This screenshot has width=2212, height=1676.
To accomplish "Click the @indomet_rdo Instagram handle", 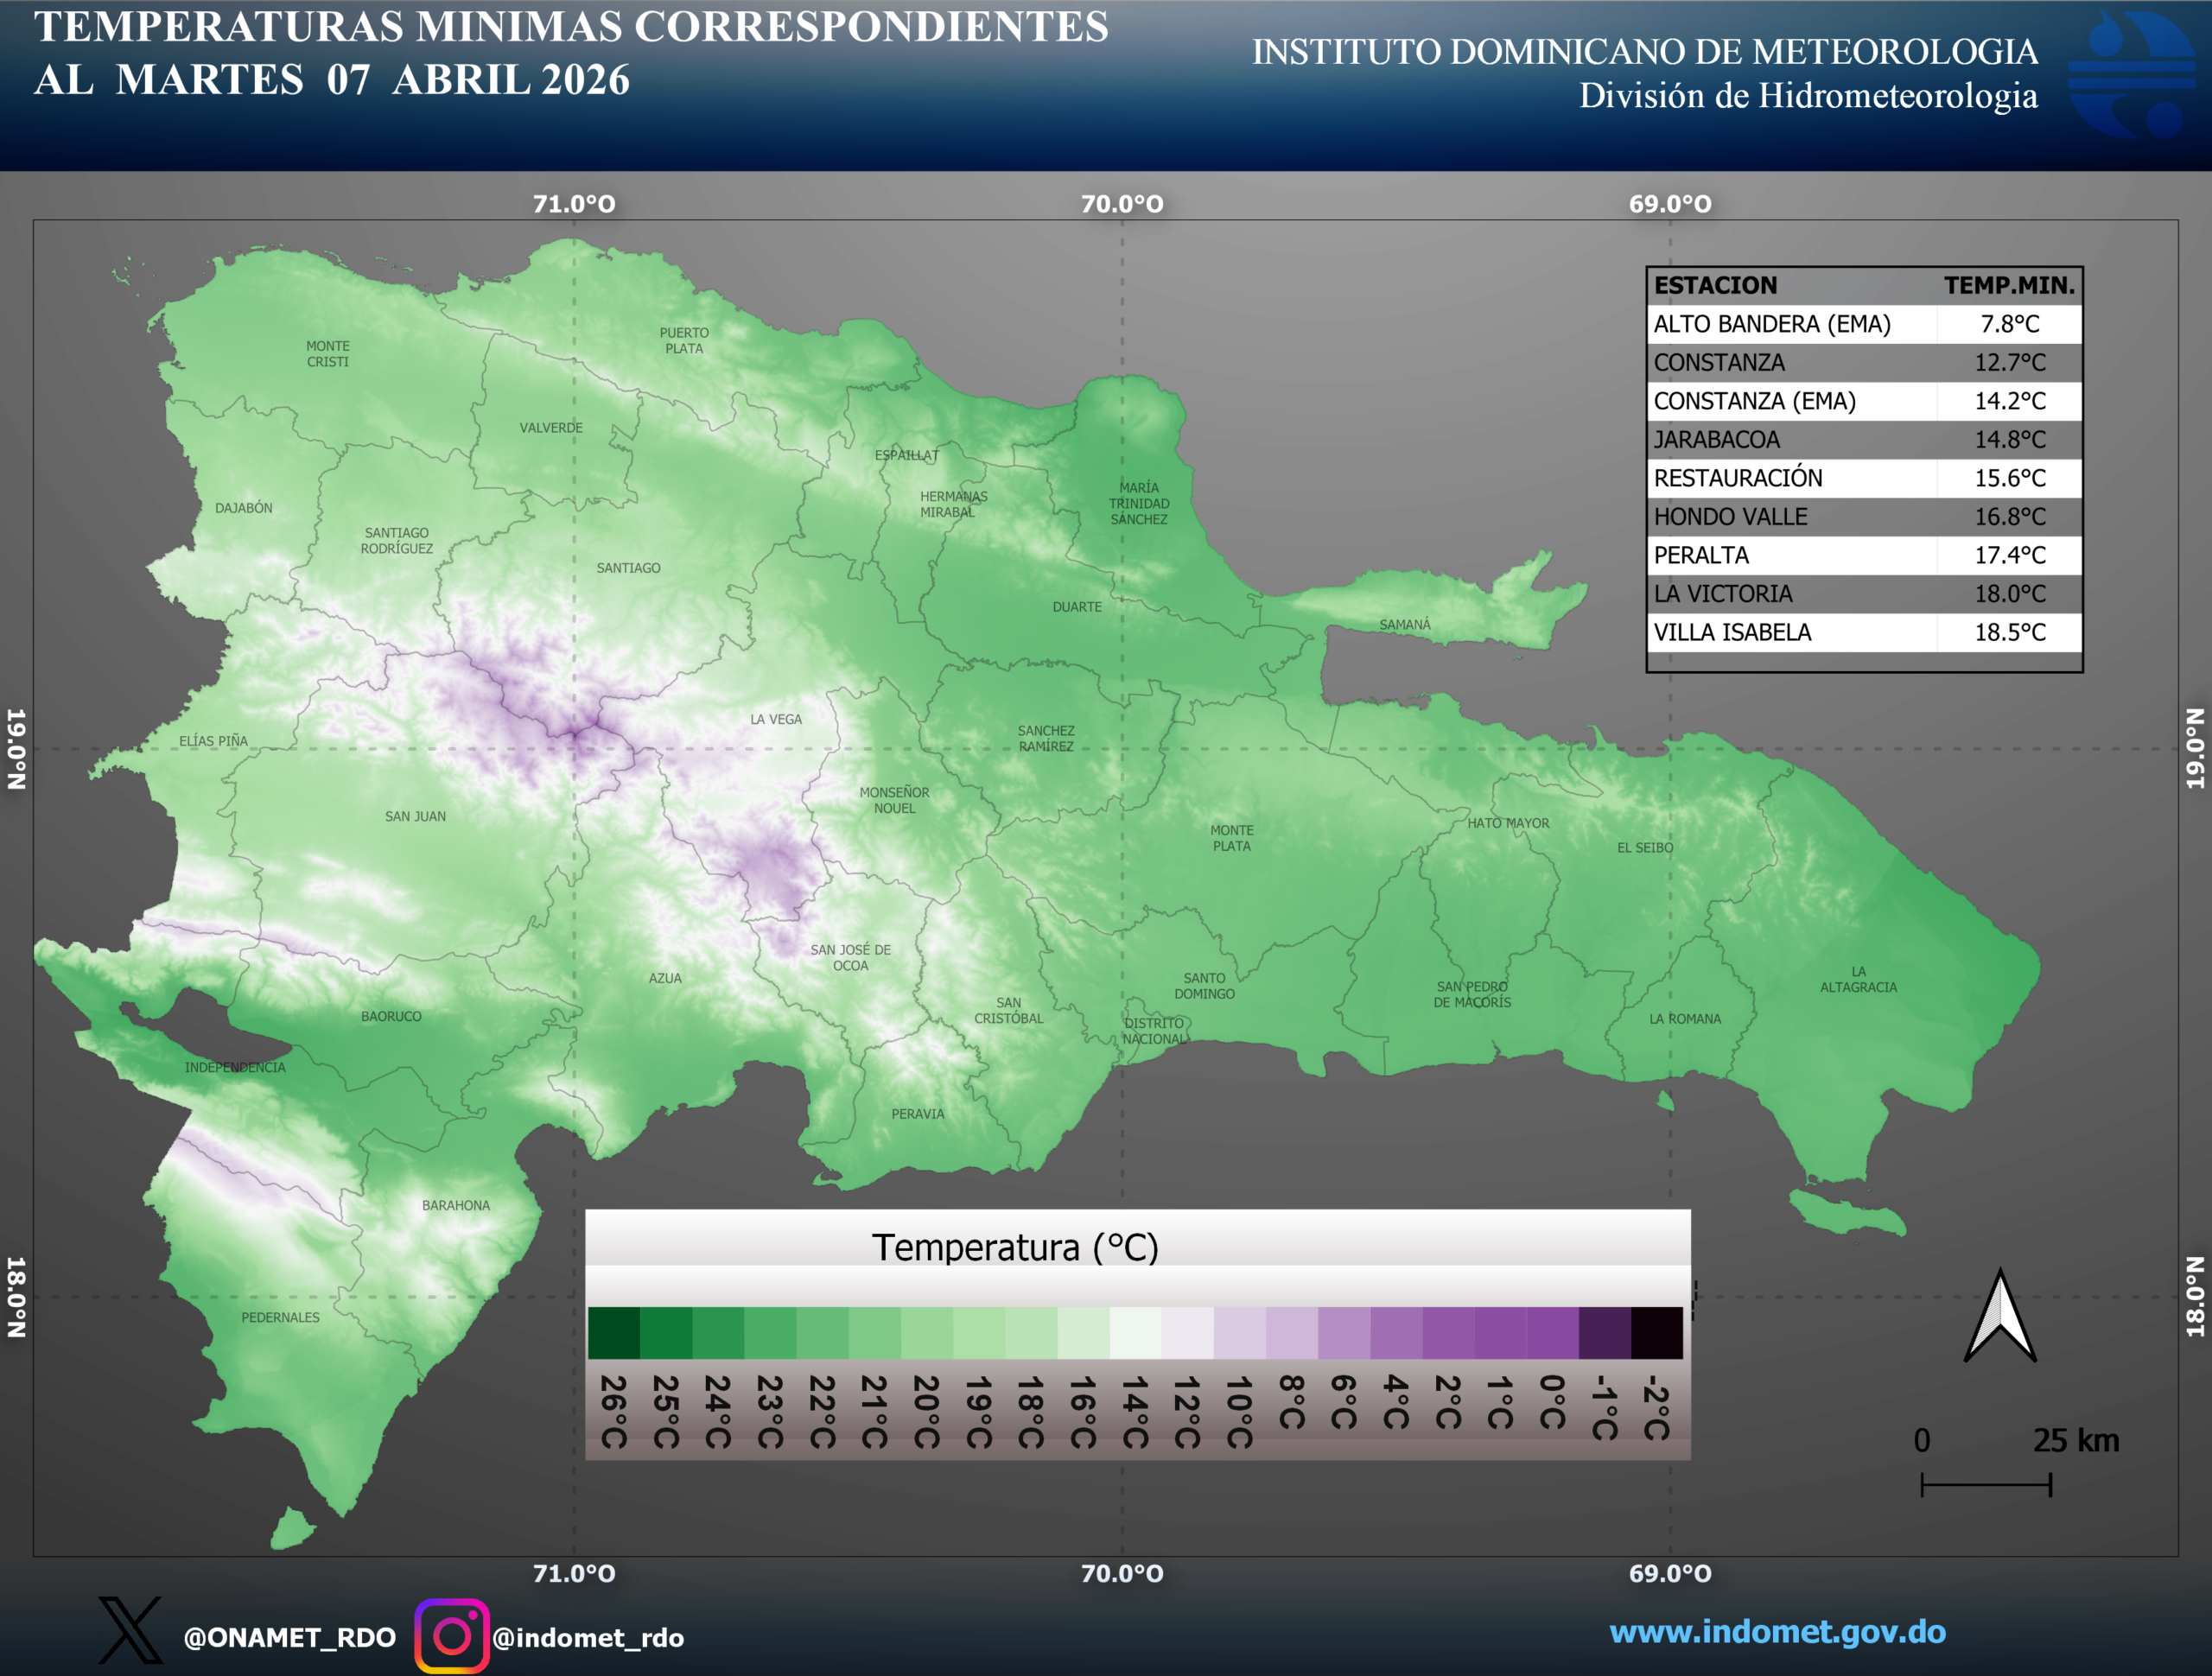I will [x=588, y=1638].
